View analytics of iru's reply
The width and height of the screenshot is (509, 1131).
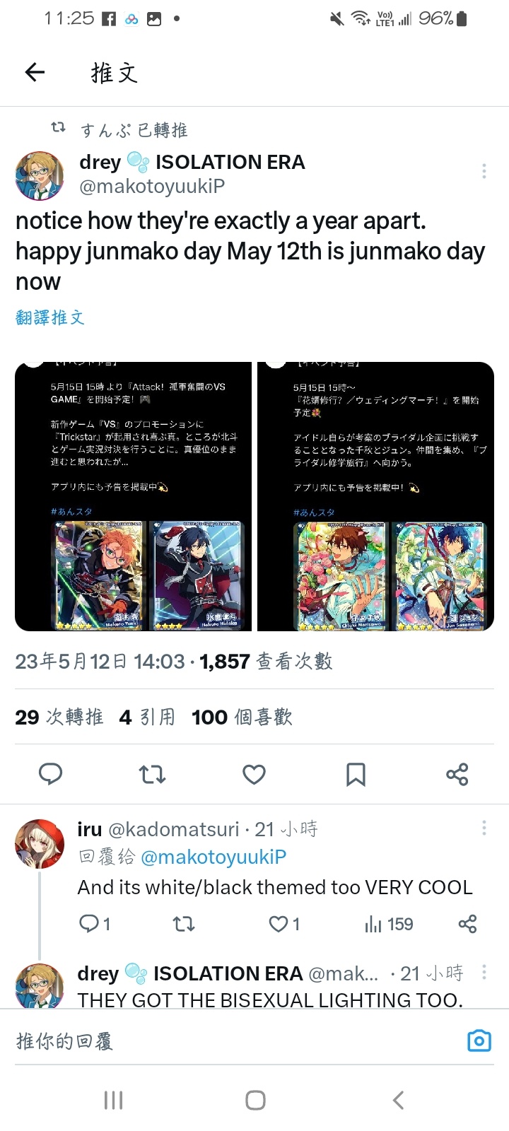[x=389, y=924]
